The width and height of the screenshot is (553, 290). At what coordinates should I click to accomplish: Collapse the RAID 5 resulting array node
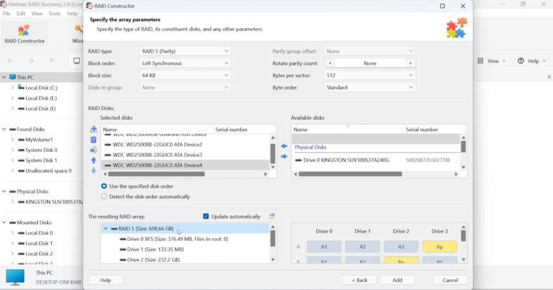[x=106, y=229]
